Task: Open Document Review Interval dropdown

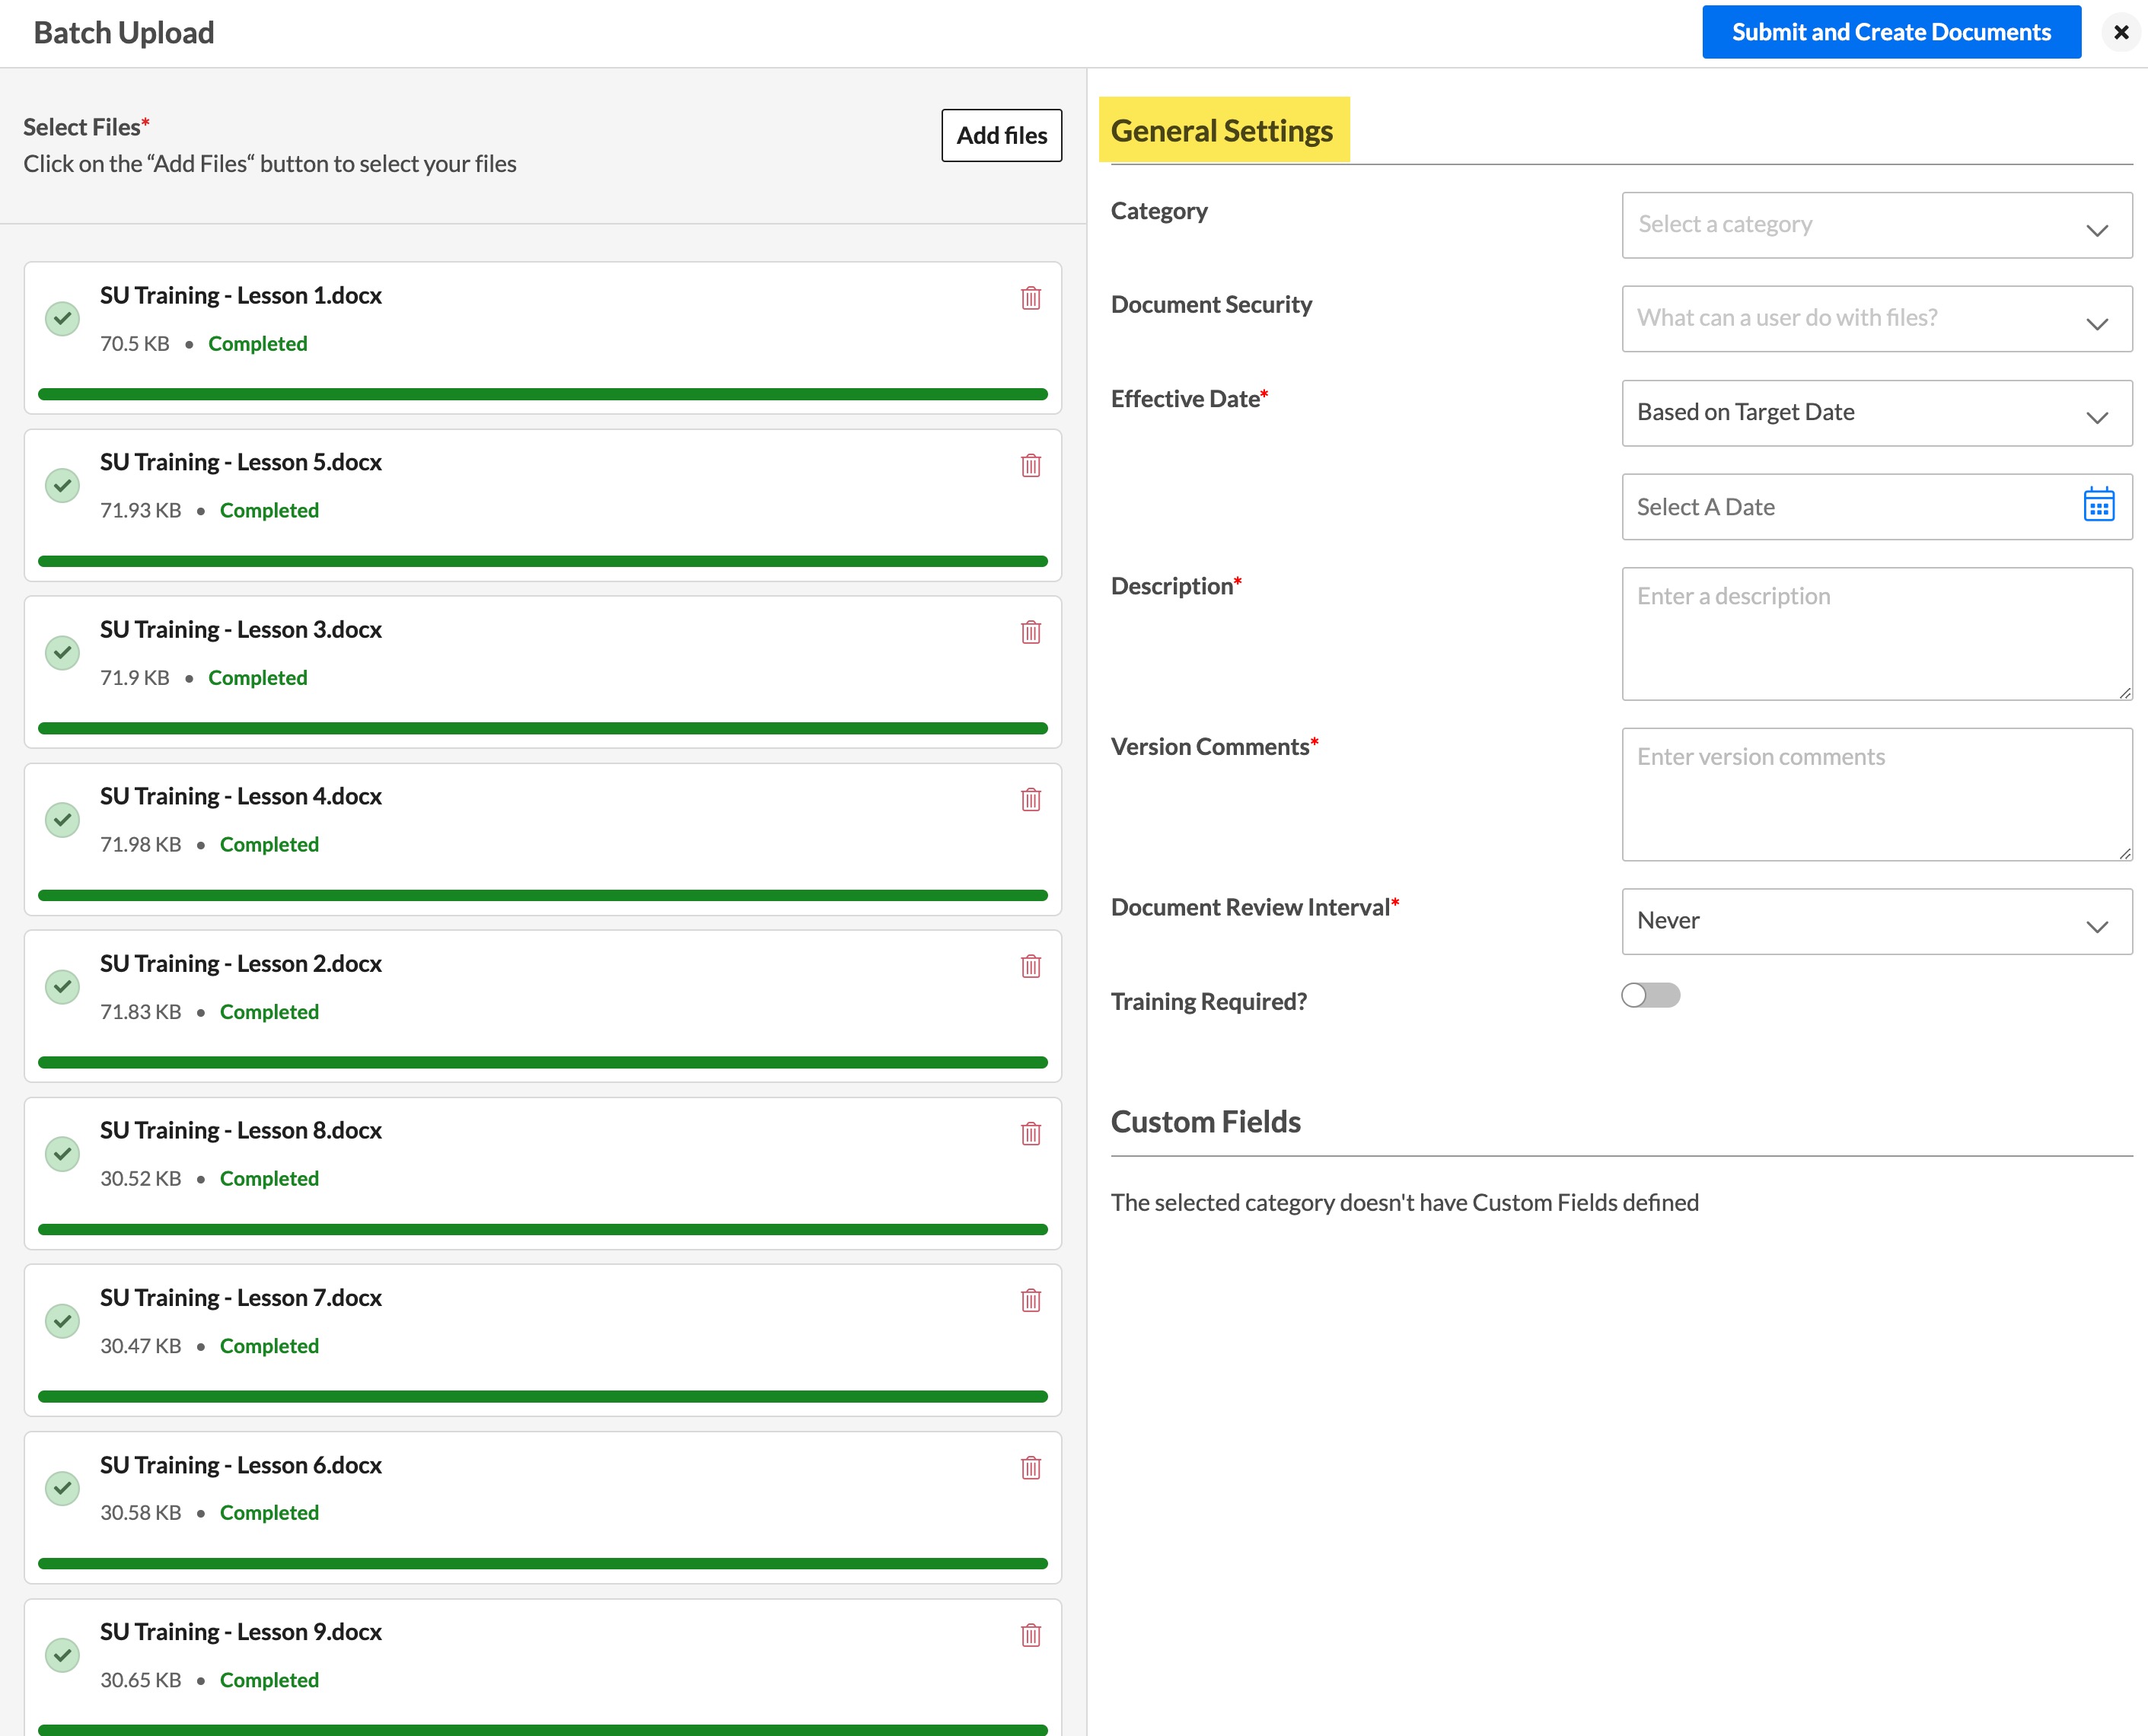Action: pyautogui.click(x=1876, y=921)
